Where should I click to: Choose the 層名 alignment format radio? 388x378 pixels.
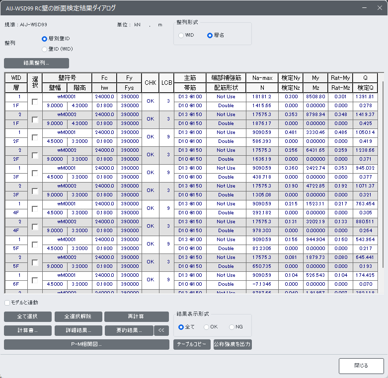click(x=210, y=35)
